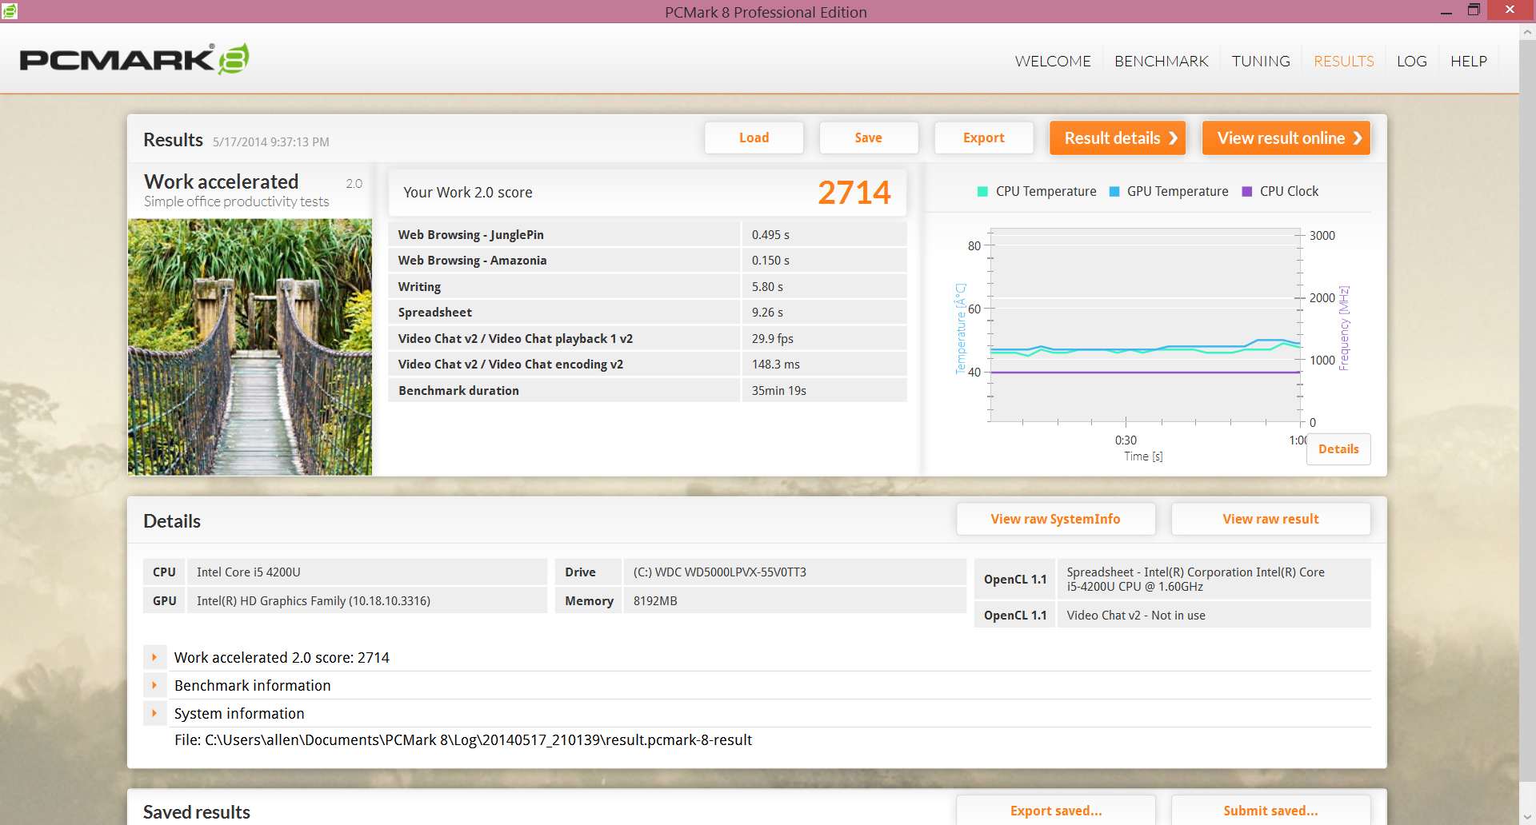
Task: Click the Video Chat v2 - Not in use text
Action: pos(1136,615)
